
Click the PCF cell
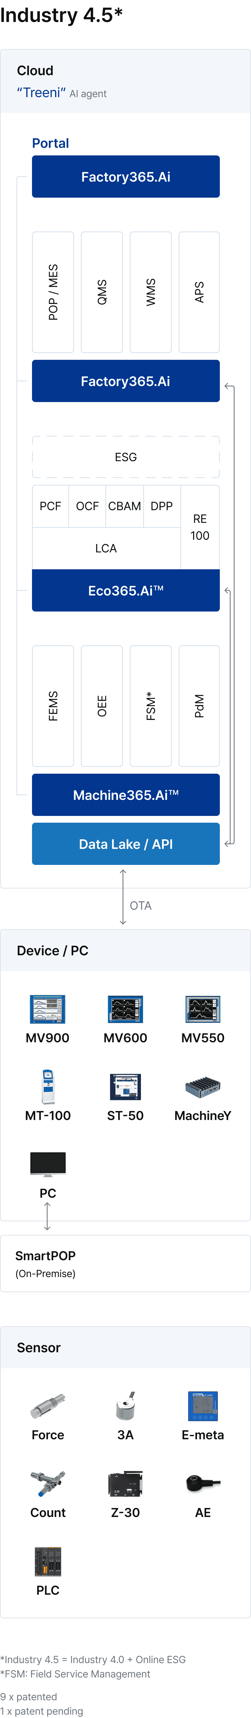point(51,506)
